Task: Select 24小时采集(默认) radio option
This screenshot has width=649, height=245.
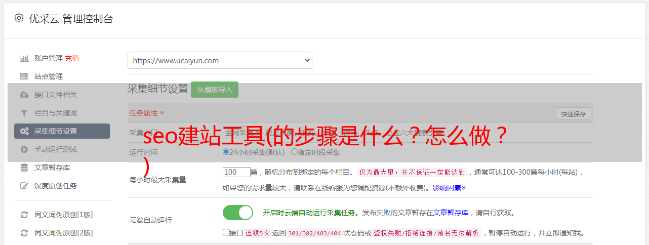Action: click(x=226, y=151)
